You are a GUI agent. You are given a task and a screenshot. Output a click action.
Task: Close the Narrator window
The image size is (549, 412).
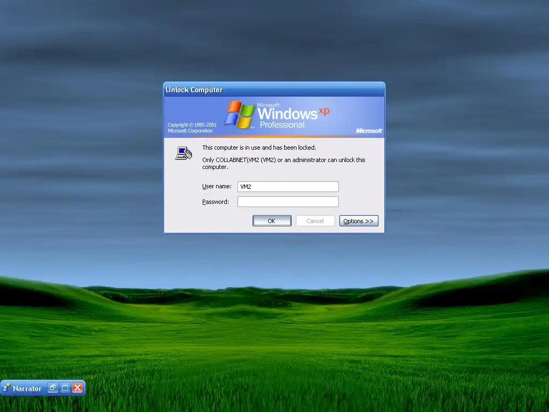(77, 387)
